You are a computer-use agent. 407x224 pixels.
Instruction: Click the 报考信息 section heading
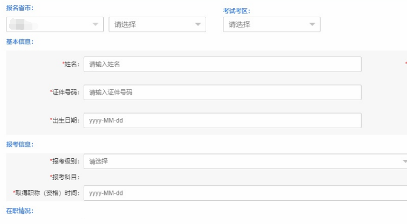pos(19,144)
